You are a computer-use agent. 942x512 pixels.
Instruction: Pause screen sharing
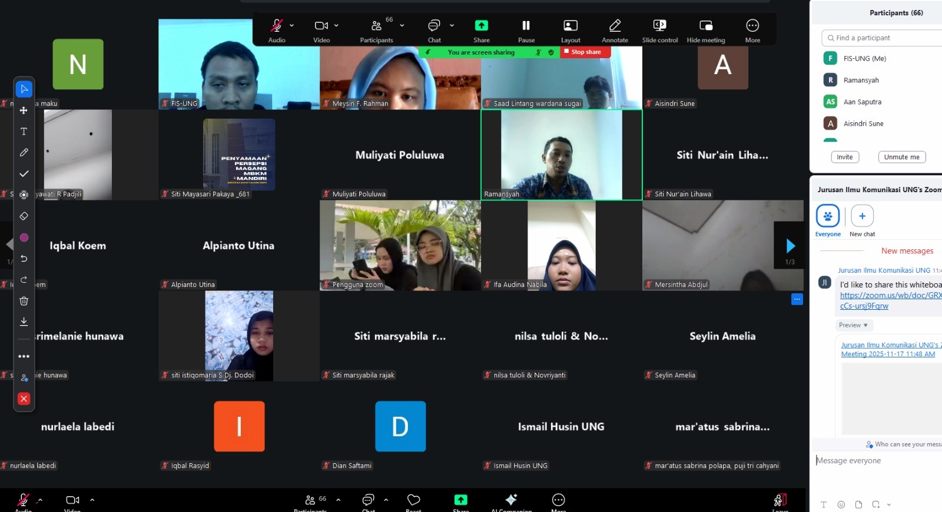526,31
